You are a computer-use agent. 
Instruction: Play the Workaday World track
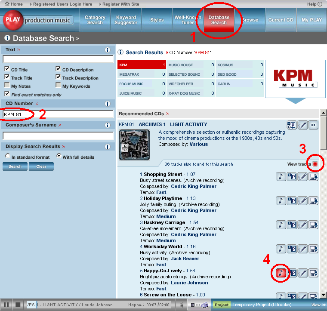281,249
